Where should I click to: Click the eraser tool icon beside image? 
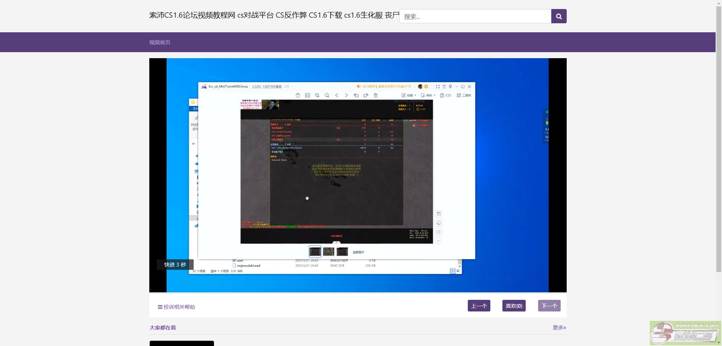click(x=438, y=223)
